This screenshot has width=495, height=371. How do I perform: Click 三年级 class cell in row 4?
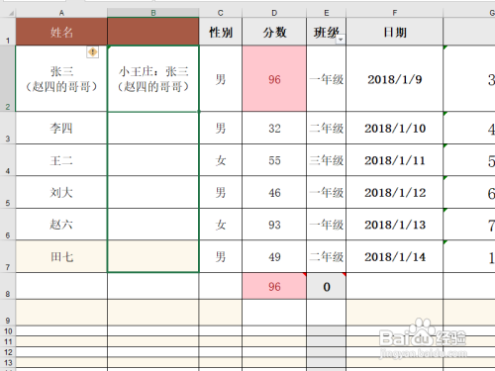click(x=326, y=160)
